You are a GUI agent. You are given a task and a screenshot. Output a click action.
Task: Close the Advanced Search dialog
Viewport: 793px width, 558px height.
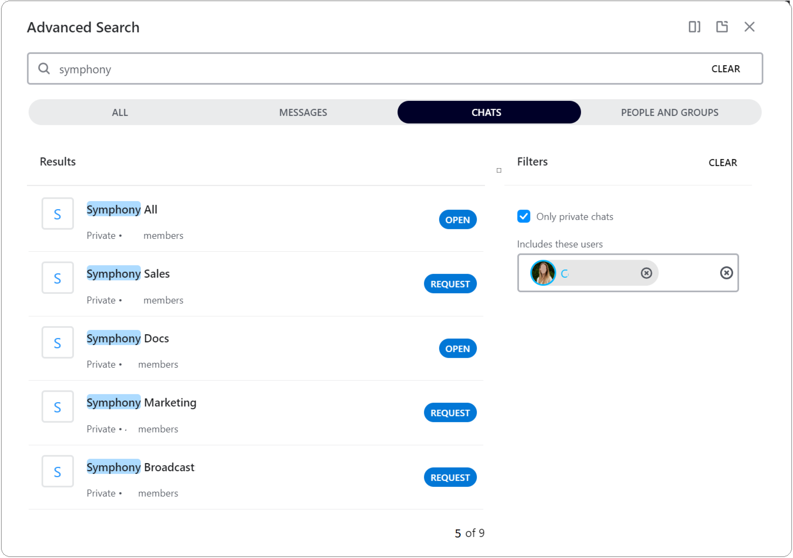(749, 27)
